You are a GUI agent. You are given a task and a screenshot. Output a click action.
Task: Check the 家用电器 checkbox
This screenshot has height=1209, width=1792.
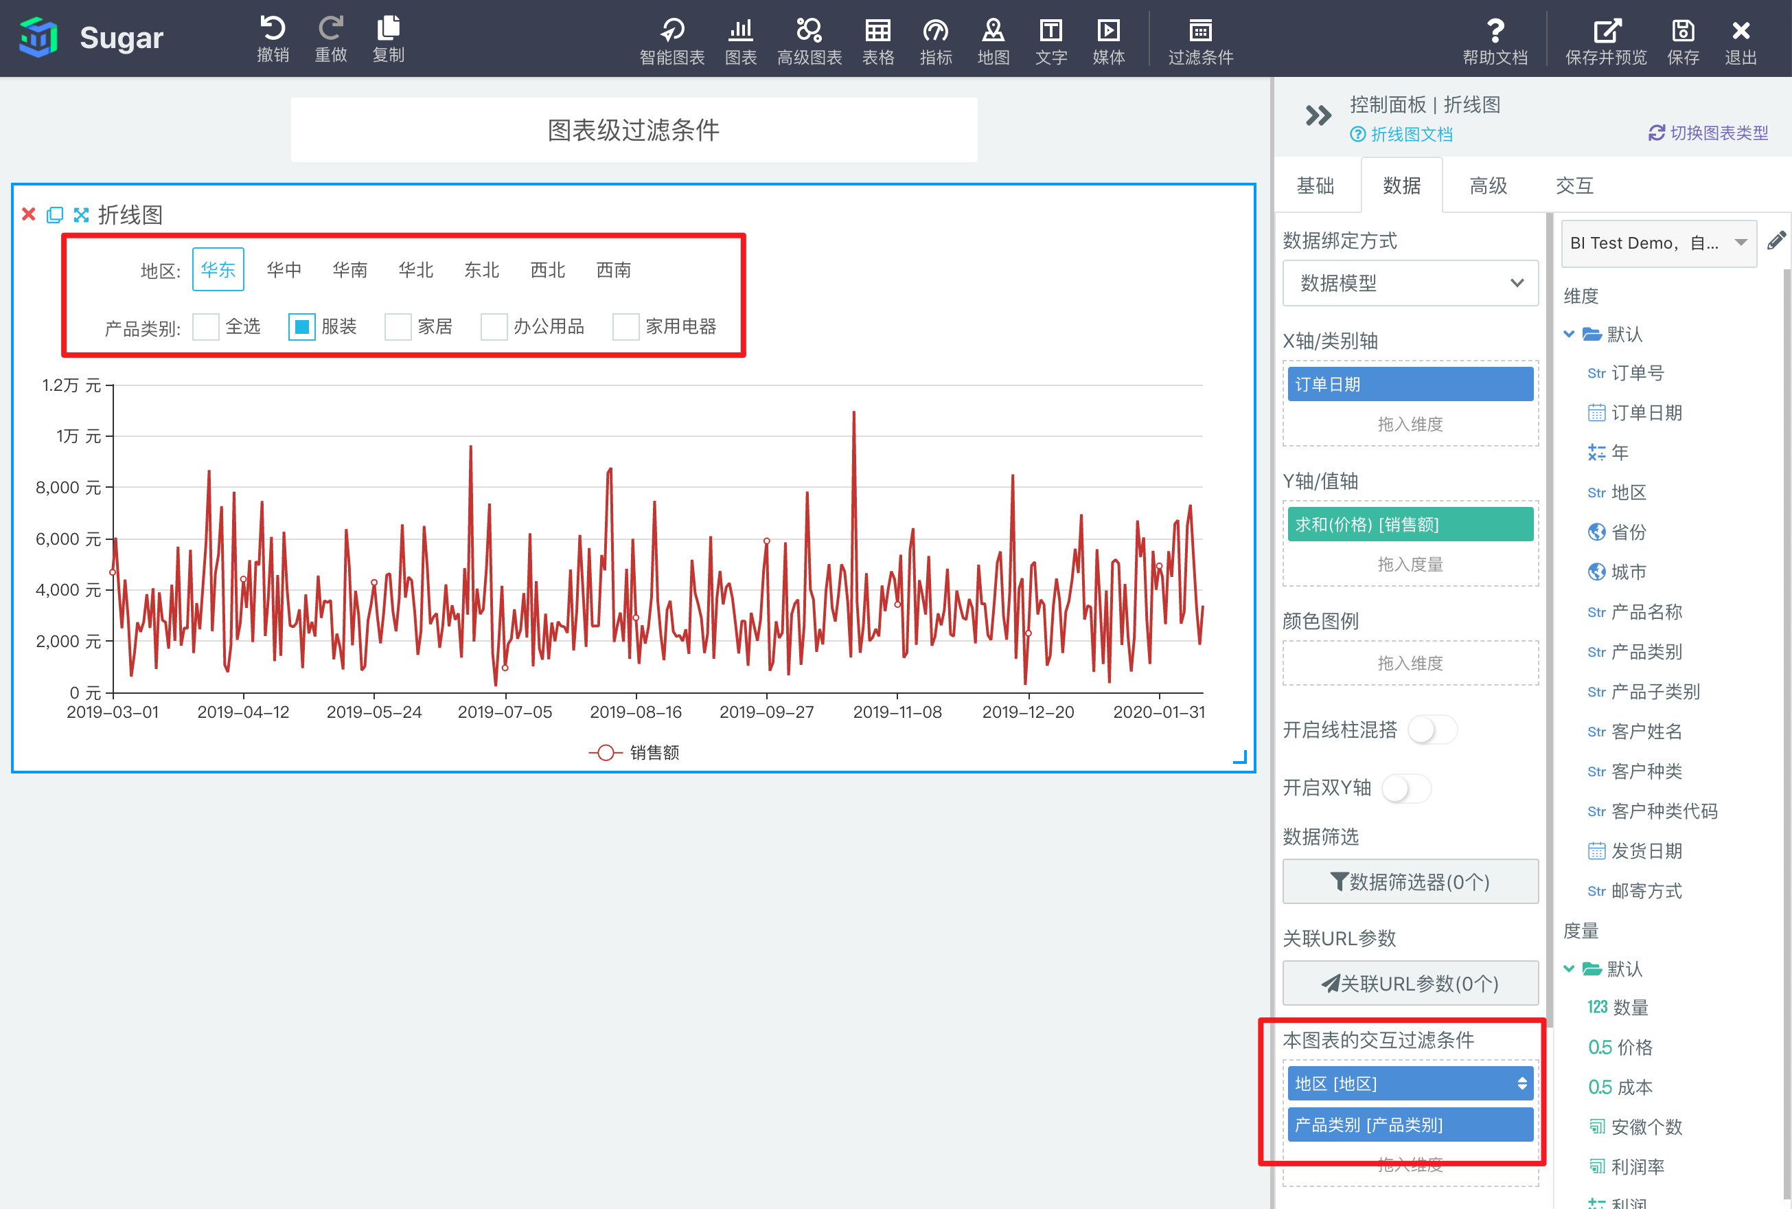click(x=625, y=327)
